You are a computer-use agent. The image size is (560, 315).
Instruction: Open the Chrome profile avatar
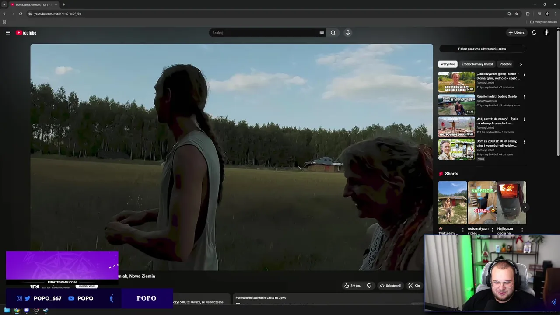(547, 14)
